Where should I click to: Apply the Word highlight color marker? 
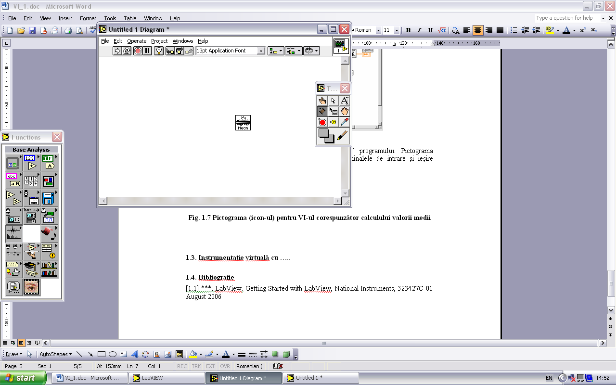tap(550, 30)
